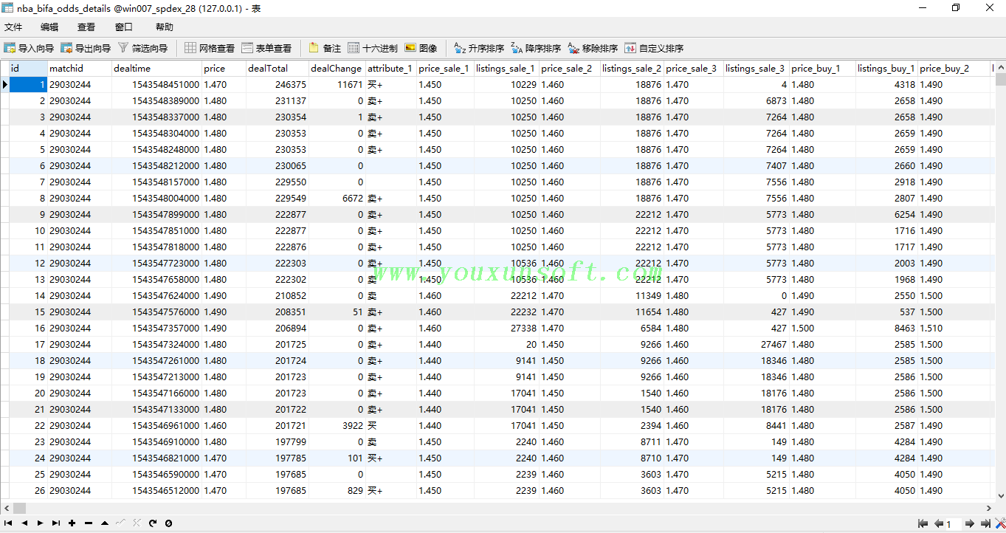Click the listings_buy_1 column header
This screenshot has height=533, width=1006.
pyautogui.click(x=886, y=68)
